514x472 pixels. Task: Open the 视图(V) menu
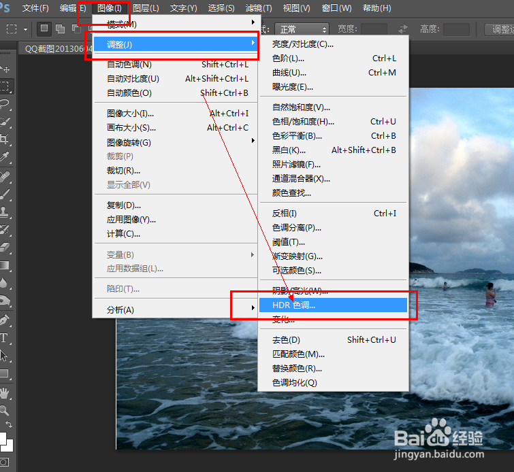pyautogui.click(x=297, y=8)
